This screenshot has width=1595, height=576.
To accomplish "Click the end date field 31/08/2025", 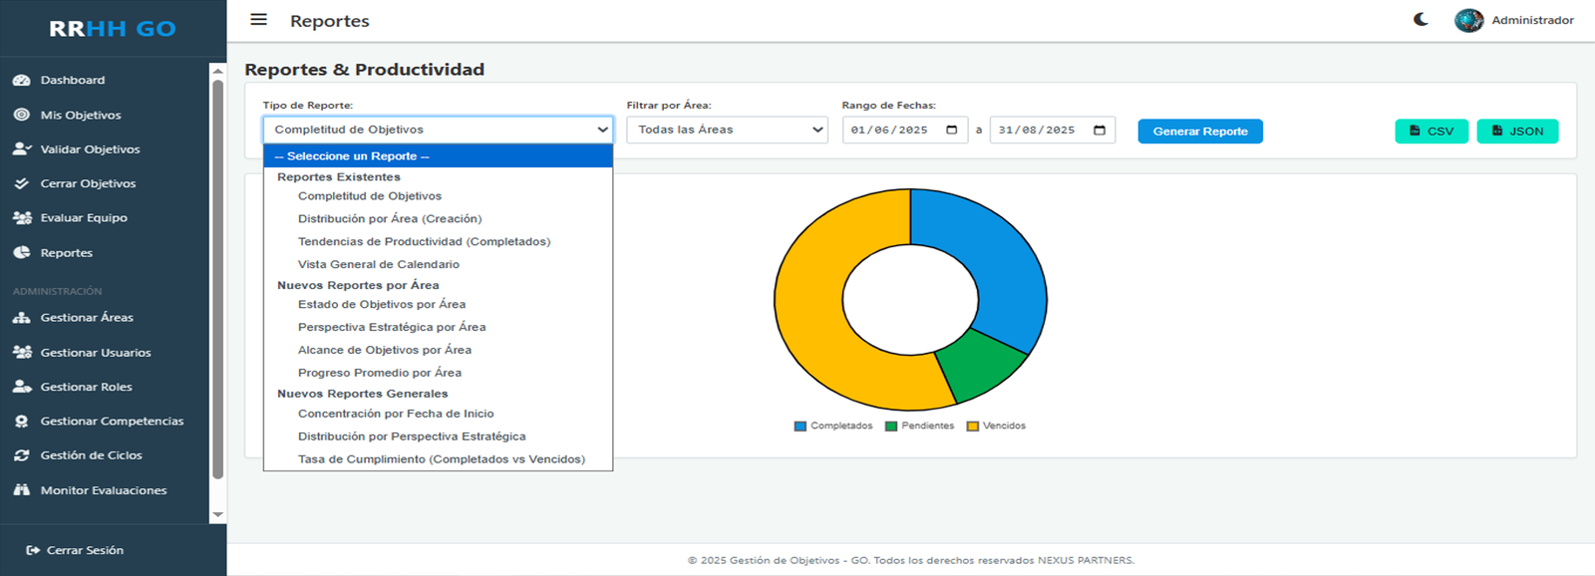I will click(1037, 131).
